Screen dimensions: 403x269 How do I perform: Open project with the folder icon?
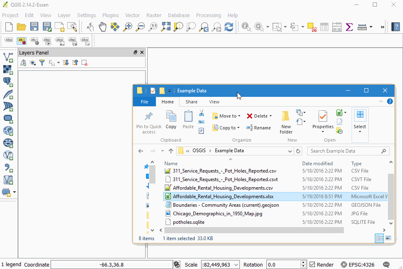[x=21, y=27]
